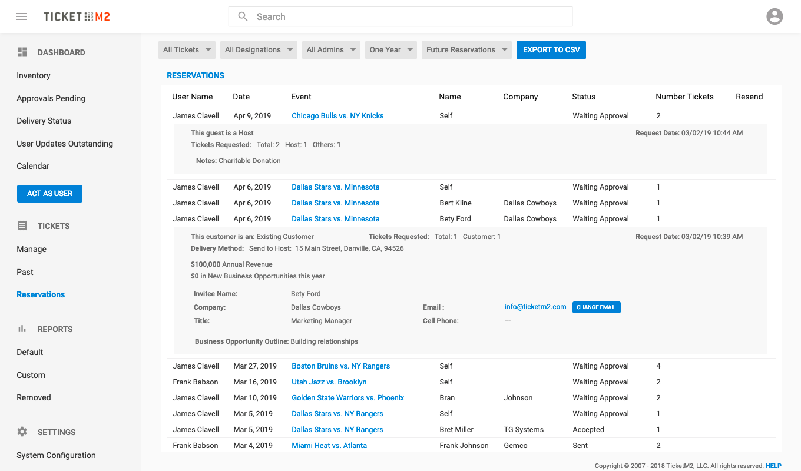Click the Change Email button
Image resolution: width=801 pixels, height=471 pixels.
point(596,307)
